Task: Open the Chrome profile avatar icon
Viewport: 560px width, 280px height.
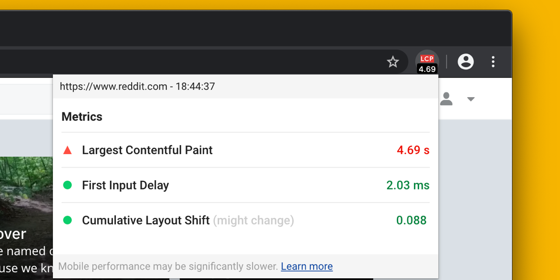Action: point(465,62)
